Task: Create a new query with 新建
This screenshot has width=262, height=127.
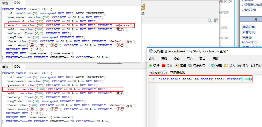Action: pos(216,66)
